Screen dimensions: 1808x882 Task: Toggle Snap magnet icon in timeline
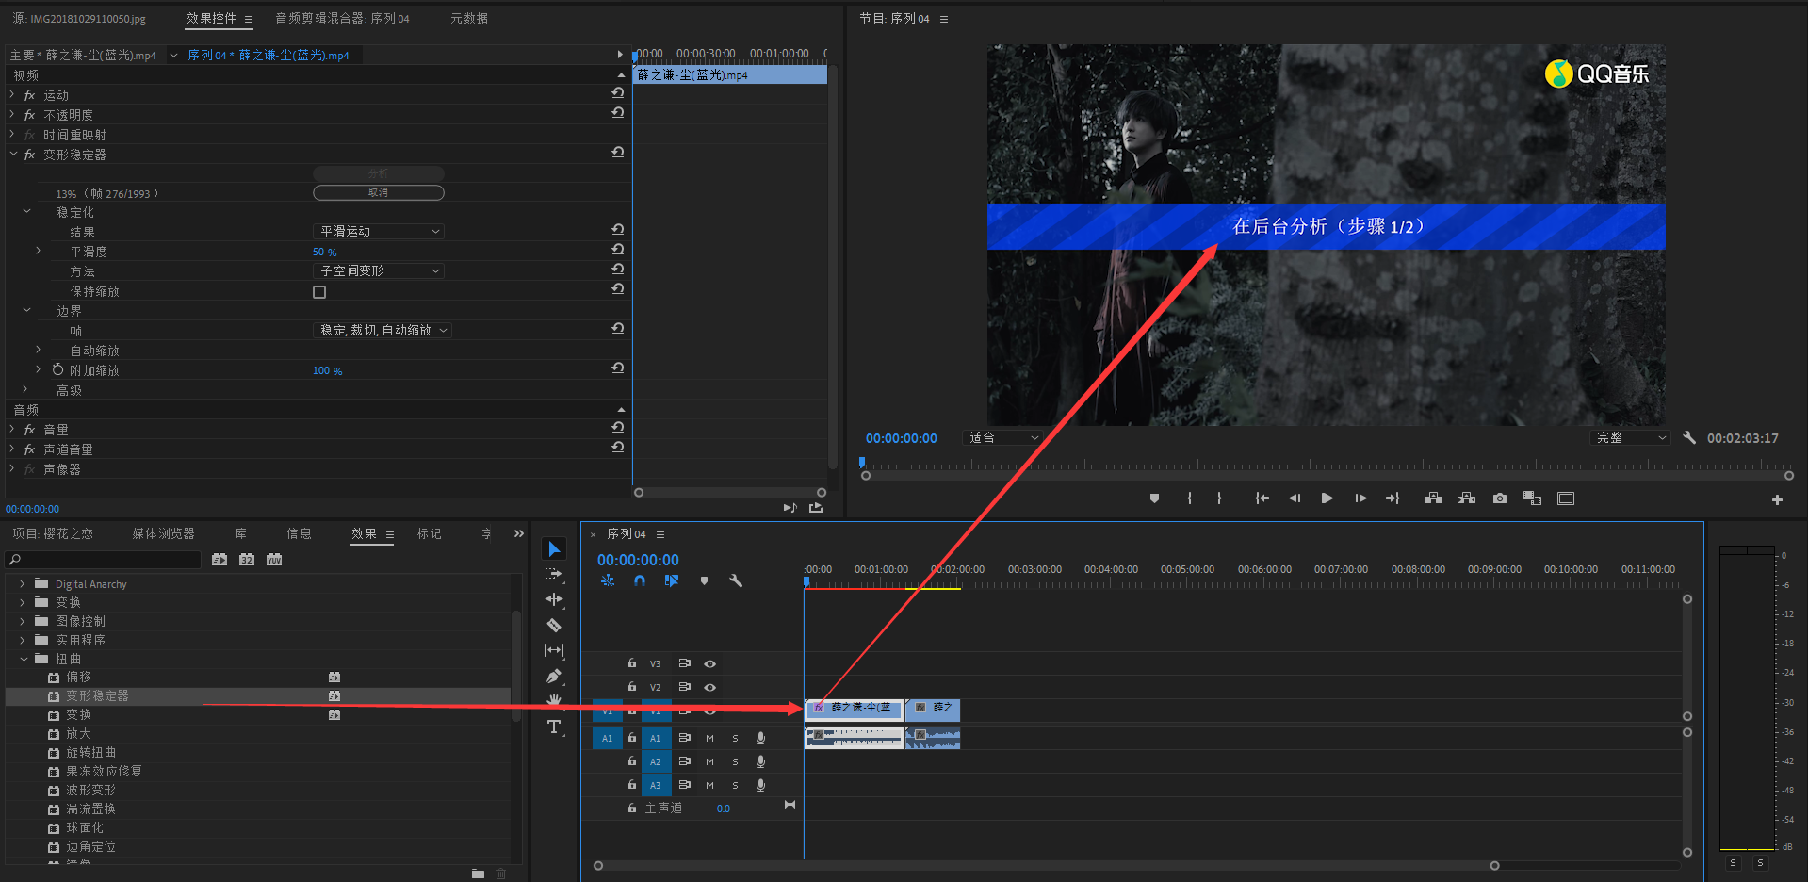click(640, 580)
